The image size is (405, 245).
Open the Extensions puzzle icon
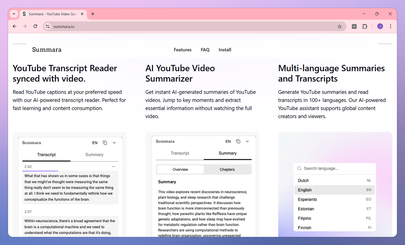click(365, 26)
